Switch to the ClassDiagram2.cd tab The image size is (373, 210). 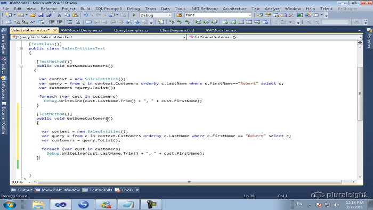pyautogui.click(x=177, y=30)
